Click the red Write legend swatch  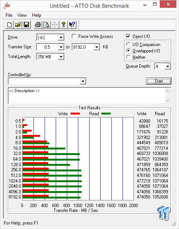(x=75, y=113)
